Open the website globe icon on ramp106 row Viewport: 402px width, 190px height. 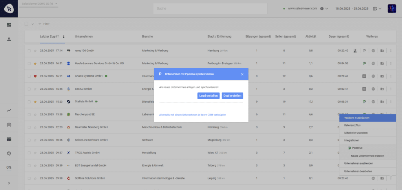pyautogui.click(x=373, y=51)
